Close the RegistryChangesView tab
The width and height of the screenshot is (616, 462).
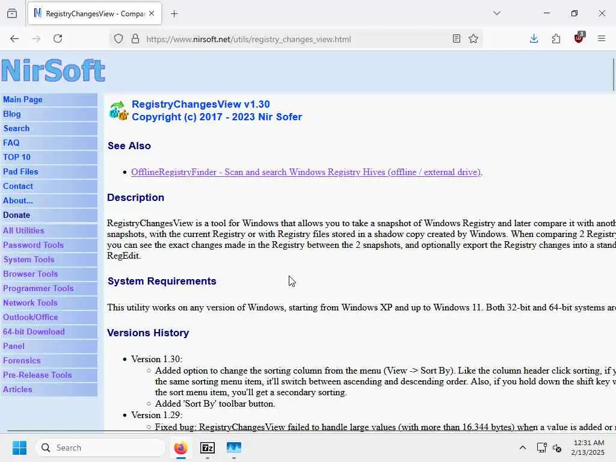point(152,13)
